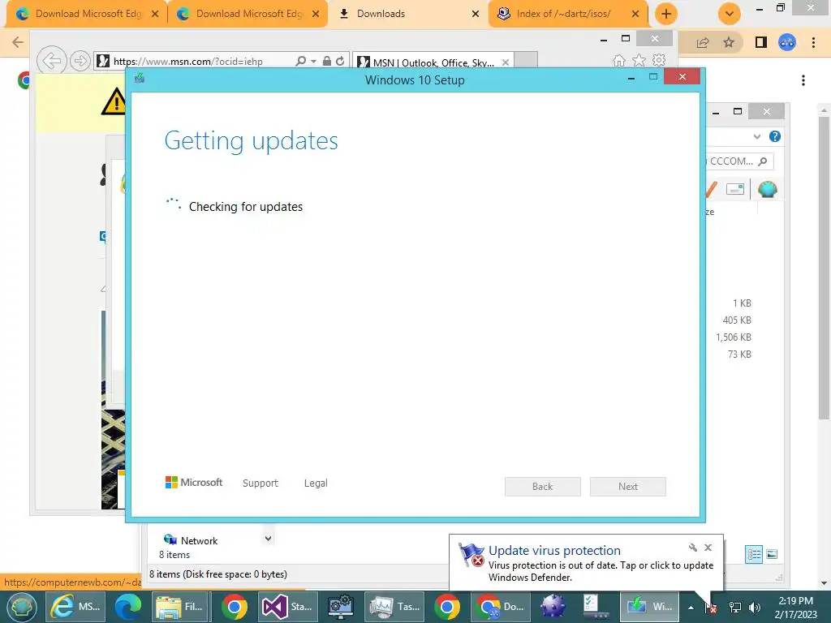
Task: Open a new tab in Internet Explorer
Action: (x=526, y=61)
